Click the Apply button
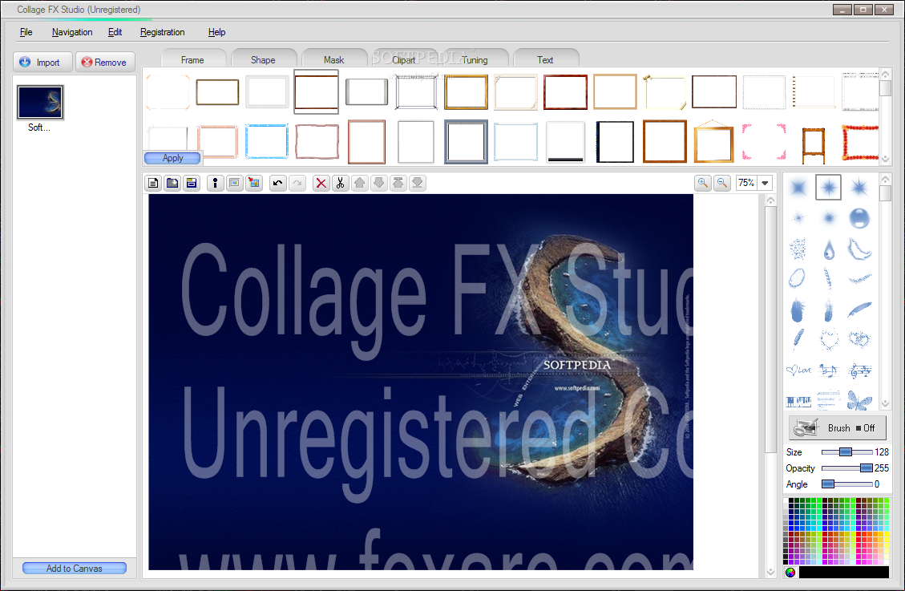The height and width of the screenshot is (591, 905). click(x=172, y=157)
